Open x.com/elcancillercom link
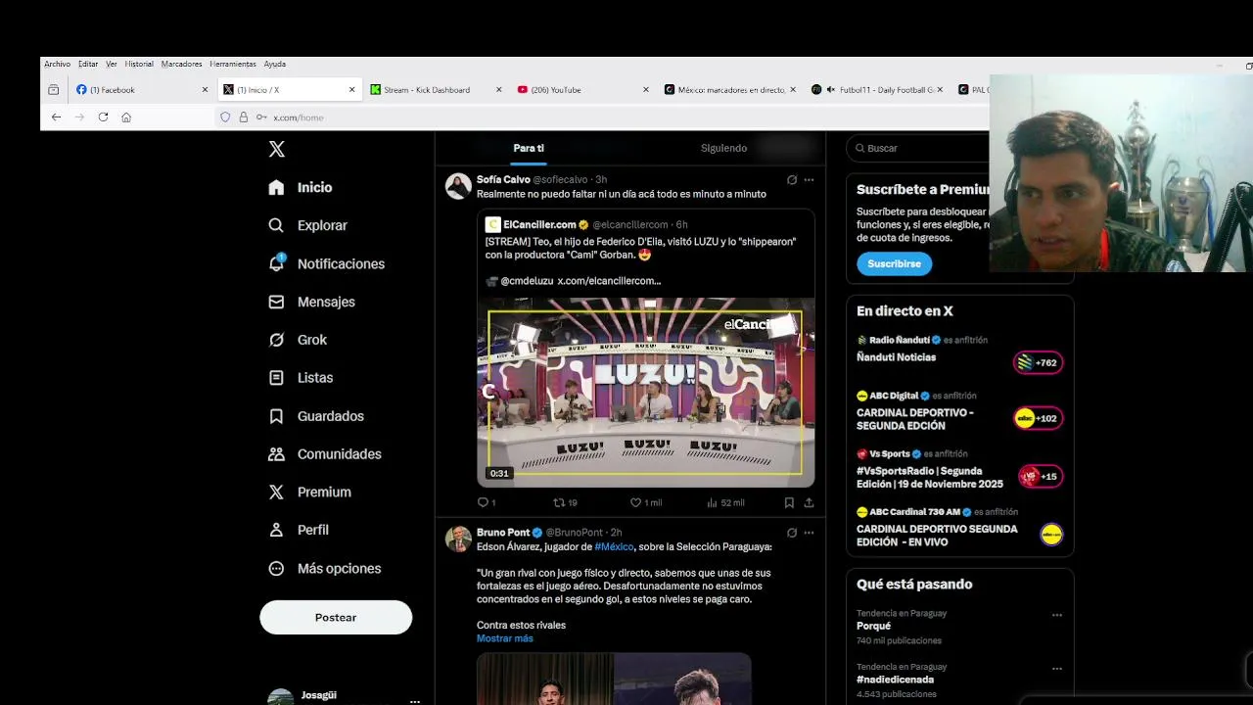Viewport: 1253px width, 705px height. point(609,280)
